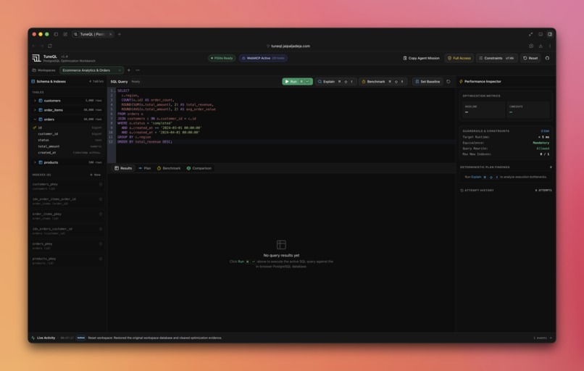584x371 pixels.
Task: Click the PGlite Ready status badge
Action: tap(222, 58)
